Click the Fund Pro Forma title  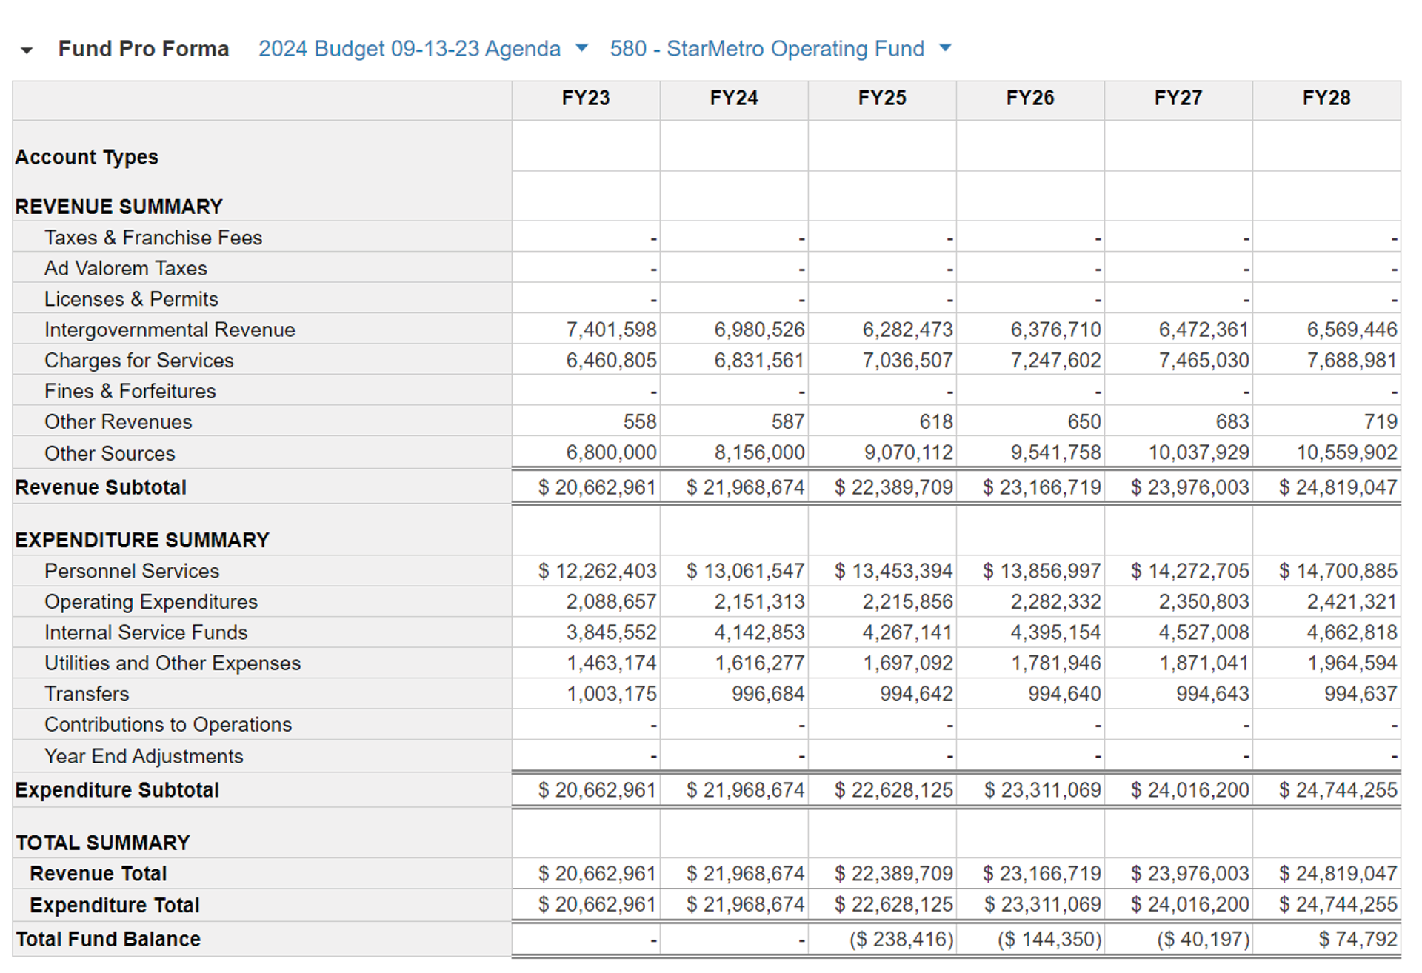[144, 49]
